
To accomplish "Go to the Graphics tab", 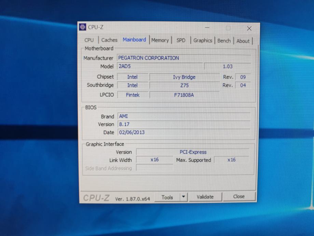I will pos(203,40).
